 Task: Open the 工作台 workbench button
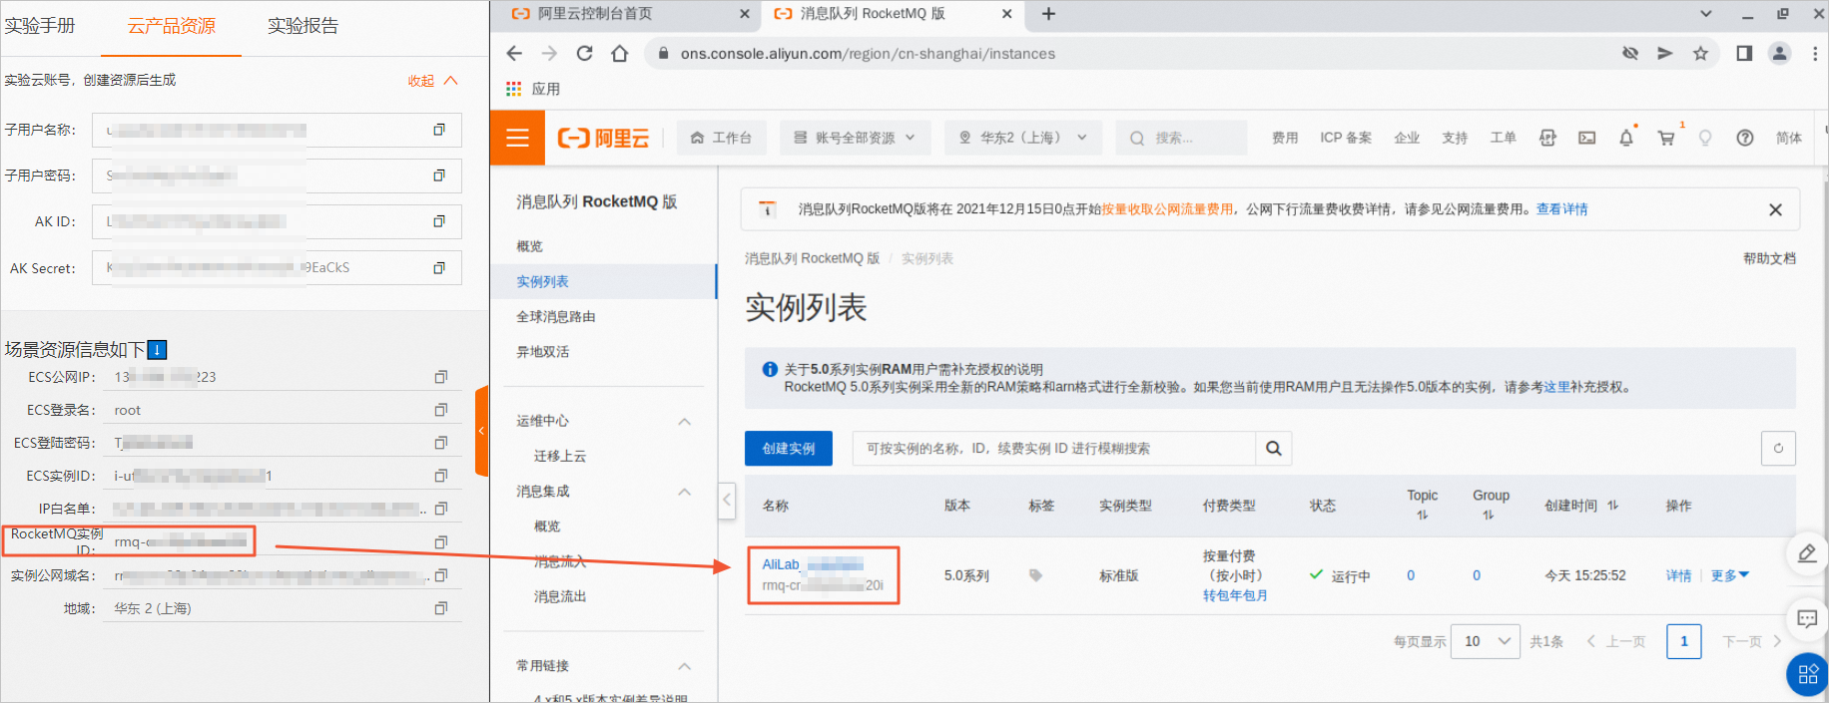pyautogui.click(x=722, y=138)
